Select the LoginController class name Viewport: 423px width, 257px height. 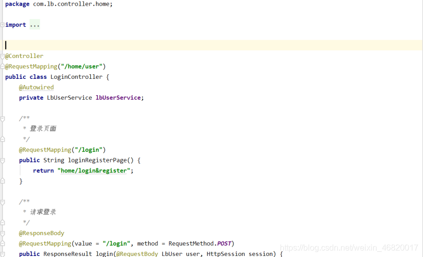point(76,77)
